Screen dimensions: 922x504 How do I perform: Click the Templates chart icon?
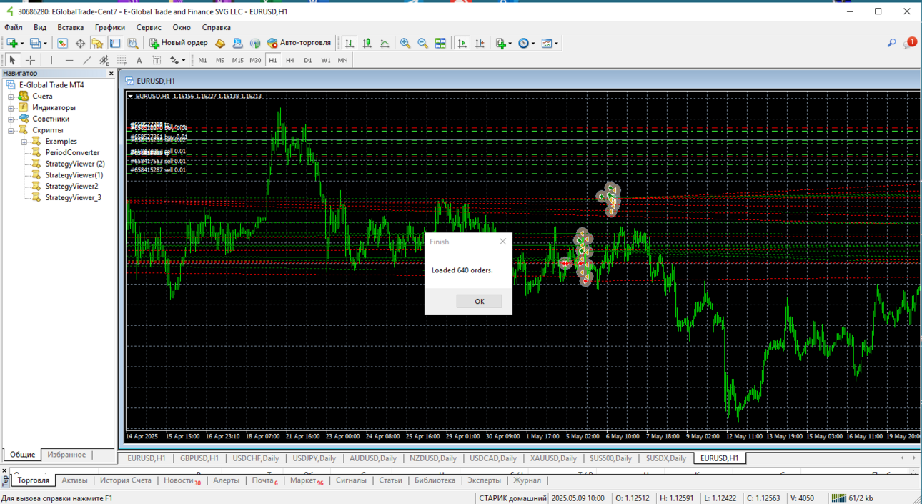[547, 43]
